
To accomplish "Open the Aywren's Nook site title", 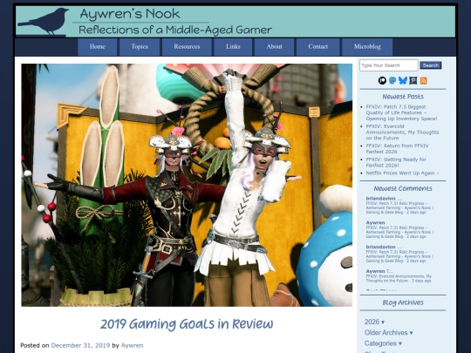I will pos(130,14).
